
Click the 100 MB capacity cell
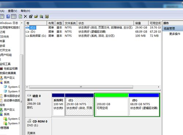coord(141,36)
